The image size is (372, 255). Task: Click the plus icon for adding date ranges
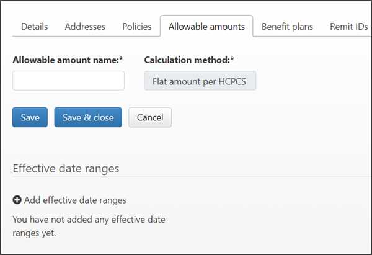pos(17,200)
